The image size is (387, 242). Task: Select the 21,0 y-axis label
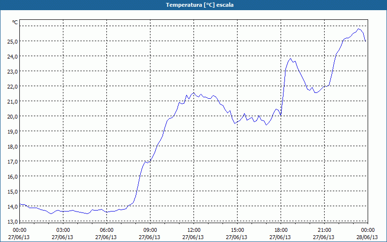pyautogui.click(x=12, y=102)
